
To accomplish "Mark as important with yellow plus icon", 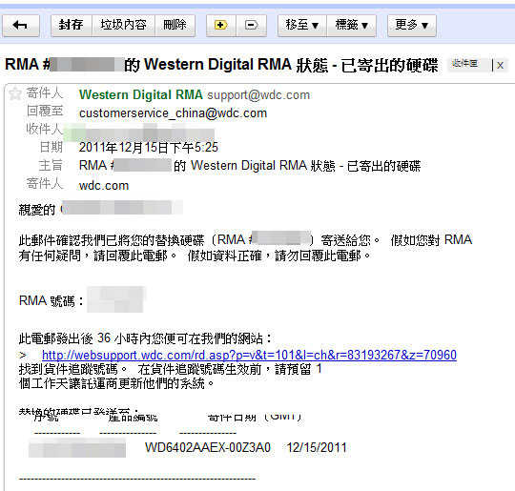I will (221, 26).
